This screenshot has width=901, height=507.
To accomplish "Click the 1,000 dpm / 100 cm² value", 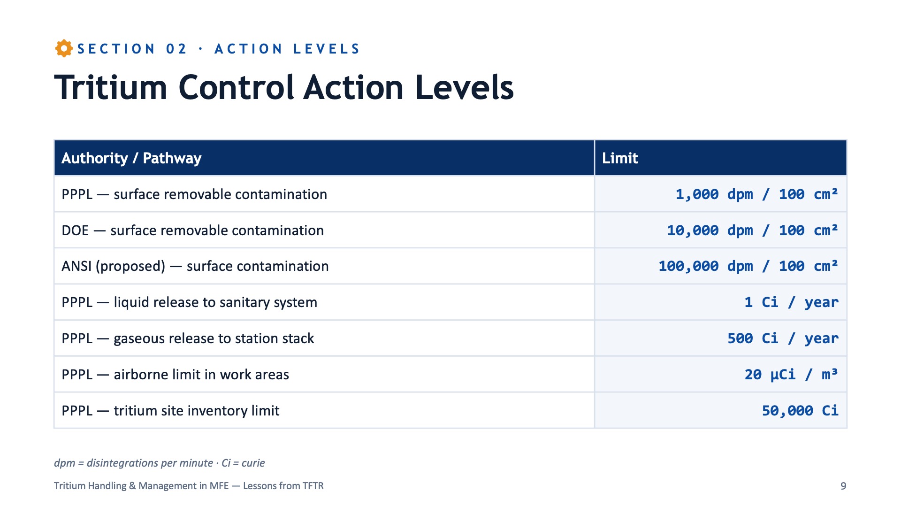I will [756, 194].
